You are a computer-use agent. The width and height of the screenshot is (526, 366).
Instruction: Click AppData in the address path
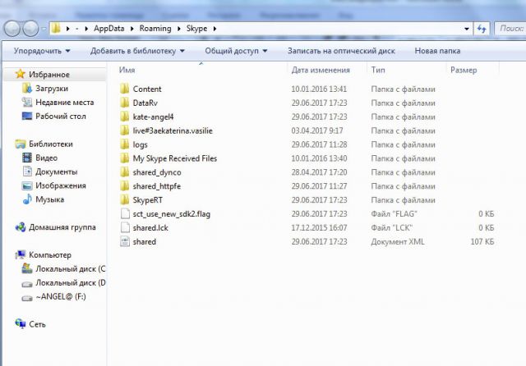[109, 29]
